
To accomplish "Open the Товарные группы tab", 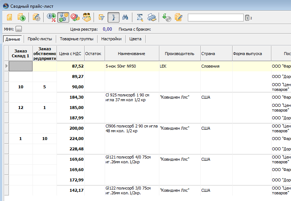I will [x=77, y=39].
